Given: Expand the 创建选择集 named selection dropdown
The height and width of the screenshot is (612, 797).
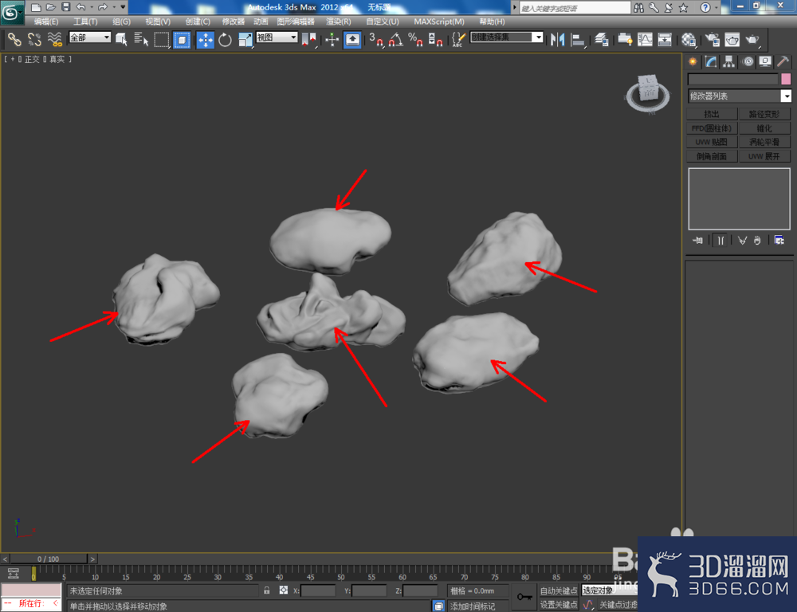Looking at the screenshot, I should click(x=538, y=37).
